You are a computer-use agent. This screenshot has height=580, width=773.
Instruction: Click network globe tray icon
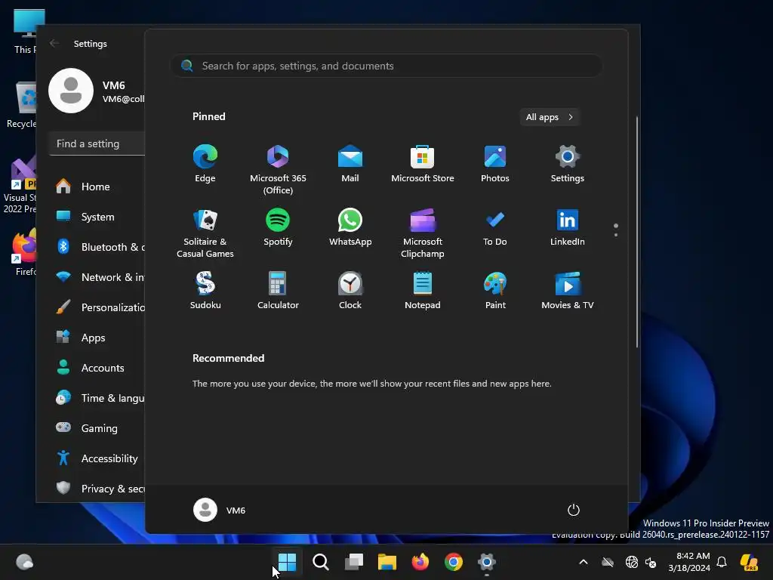click(x=632, y=562)
